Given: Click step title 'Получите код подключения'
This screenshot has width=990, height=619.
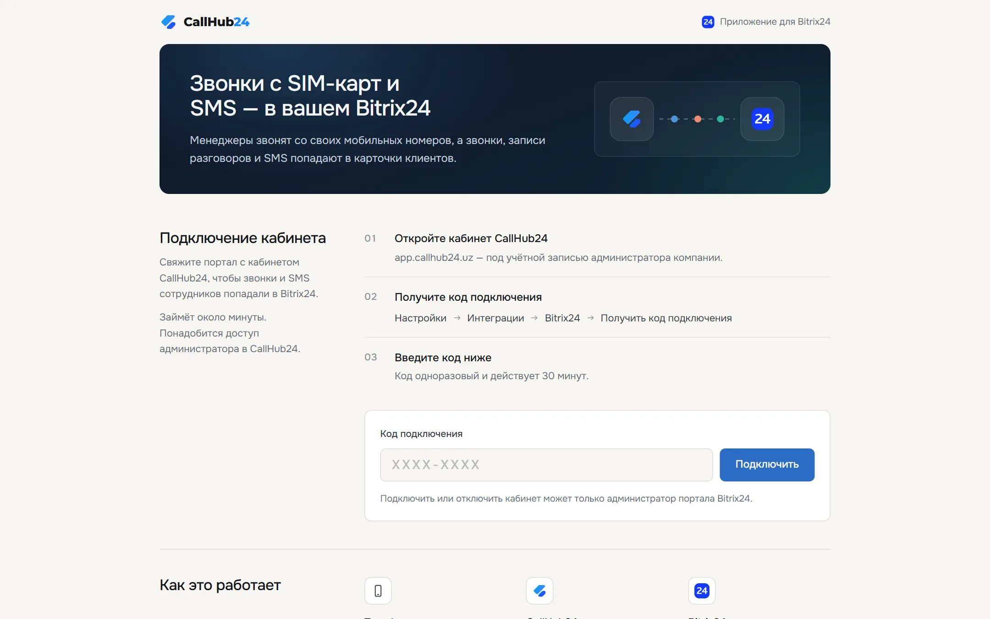Looking at the screenshot, I should click(468, 297).
